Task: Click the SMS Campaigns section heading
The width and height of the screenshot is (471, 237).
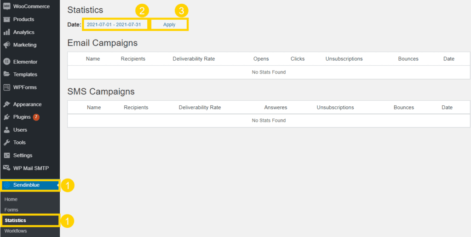Action: click(x=101, y=91)
